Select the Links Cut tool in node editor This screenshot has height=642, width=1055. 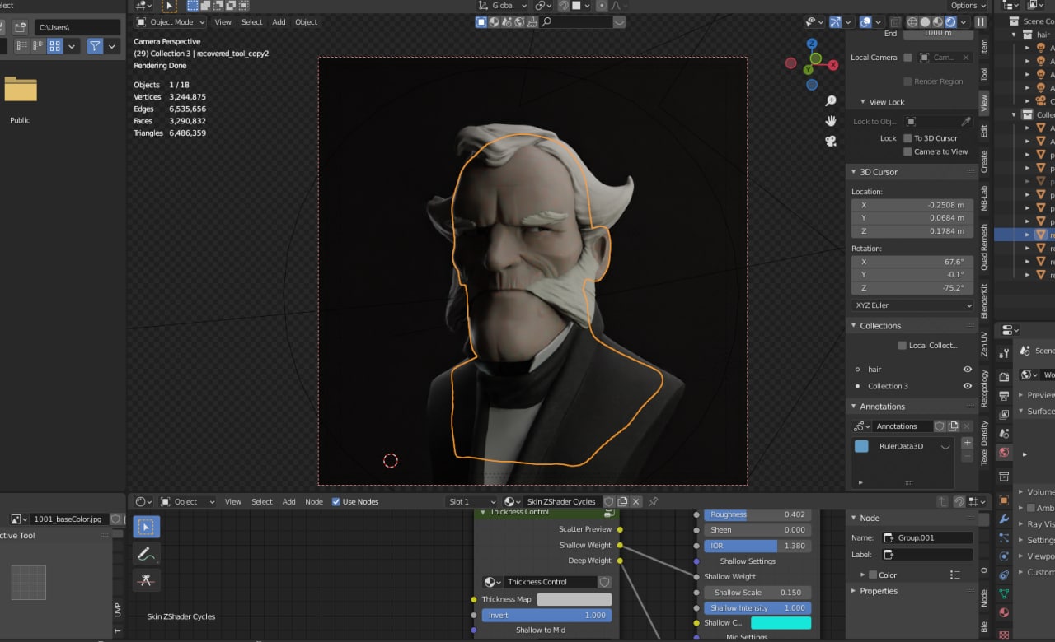146,580
